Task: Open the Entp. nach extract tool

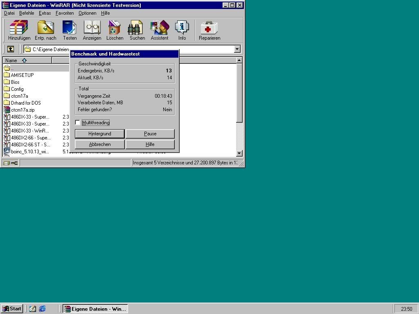Action: (x=45, y=30)
